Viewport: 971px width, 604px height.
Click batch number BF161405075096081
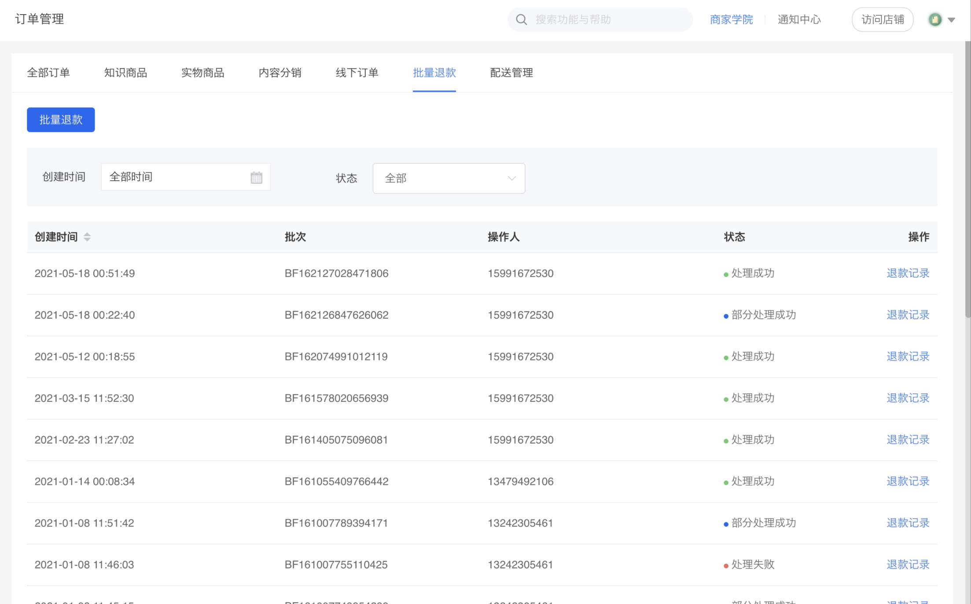pyautogui.click(x=336, y=440)
